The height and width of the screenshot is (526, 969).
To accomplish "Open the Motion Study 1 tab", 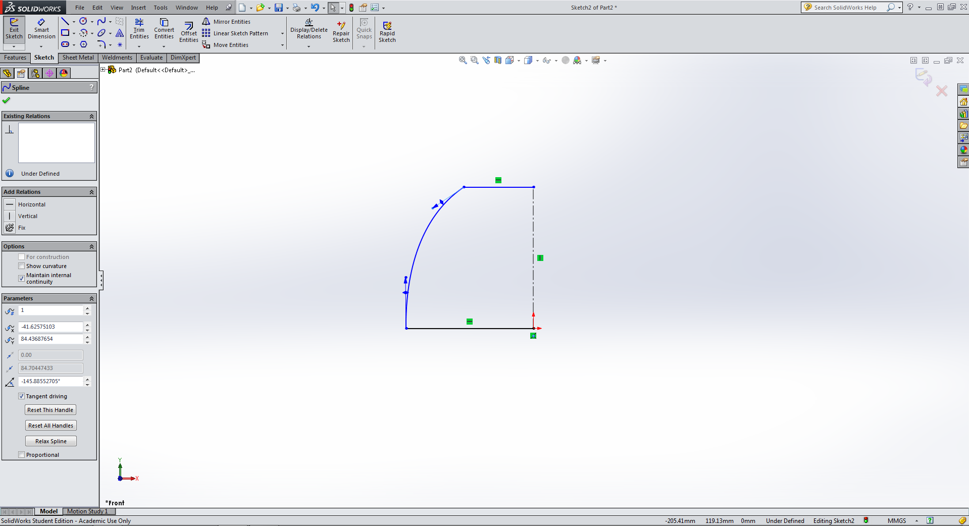I will (x=87, y=511).
